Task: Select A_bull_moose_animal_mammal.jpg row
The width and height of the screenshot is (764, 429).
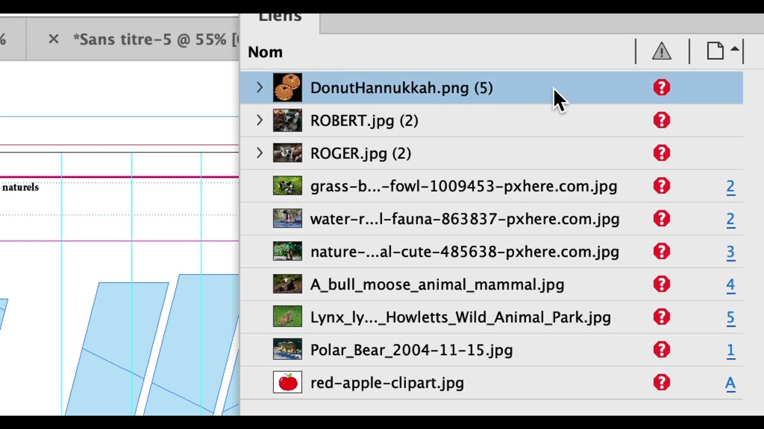Action: coord(492,284)
